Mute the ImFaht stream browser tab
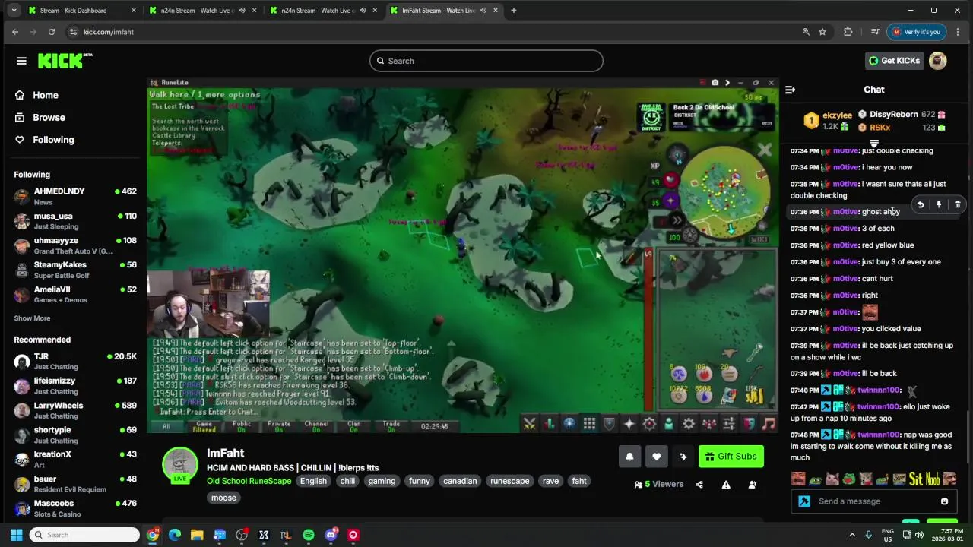 point(483,11)
